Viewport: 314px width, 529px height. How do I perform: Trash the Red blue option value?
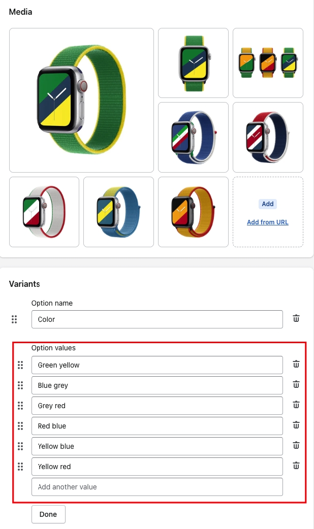296,425
